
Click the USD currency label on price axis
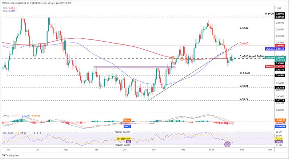(x=280, y=7)
